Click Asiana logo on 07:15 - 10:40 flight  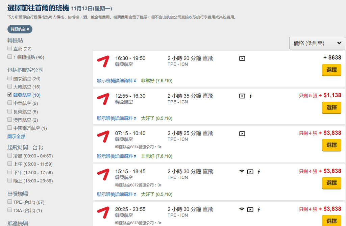click(103, 136)
